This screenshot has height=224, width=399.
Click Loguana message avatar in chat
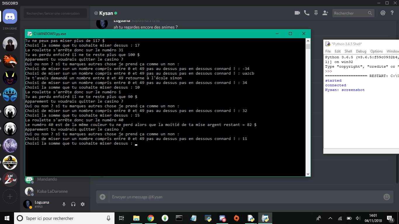pos(102,24)
